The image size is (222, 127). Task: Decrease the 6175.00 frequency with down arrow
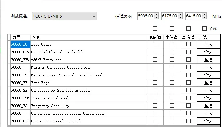180,18
